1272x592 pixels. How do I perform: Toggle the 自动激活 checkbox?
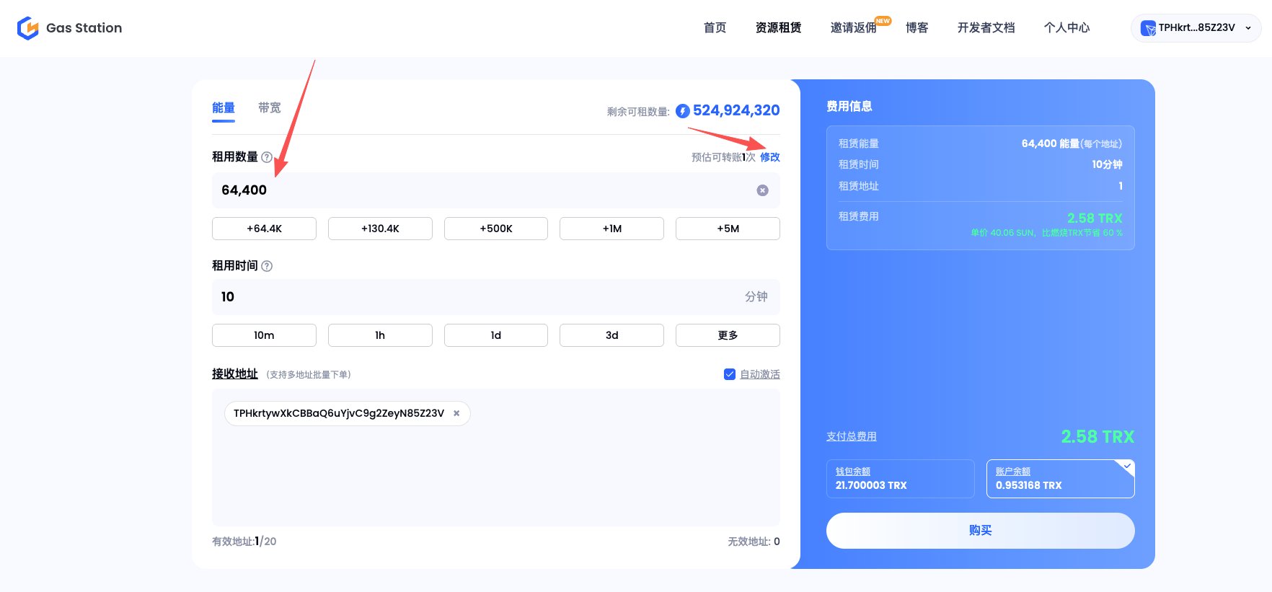730,374
